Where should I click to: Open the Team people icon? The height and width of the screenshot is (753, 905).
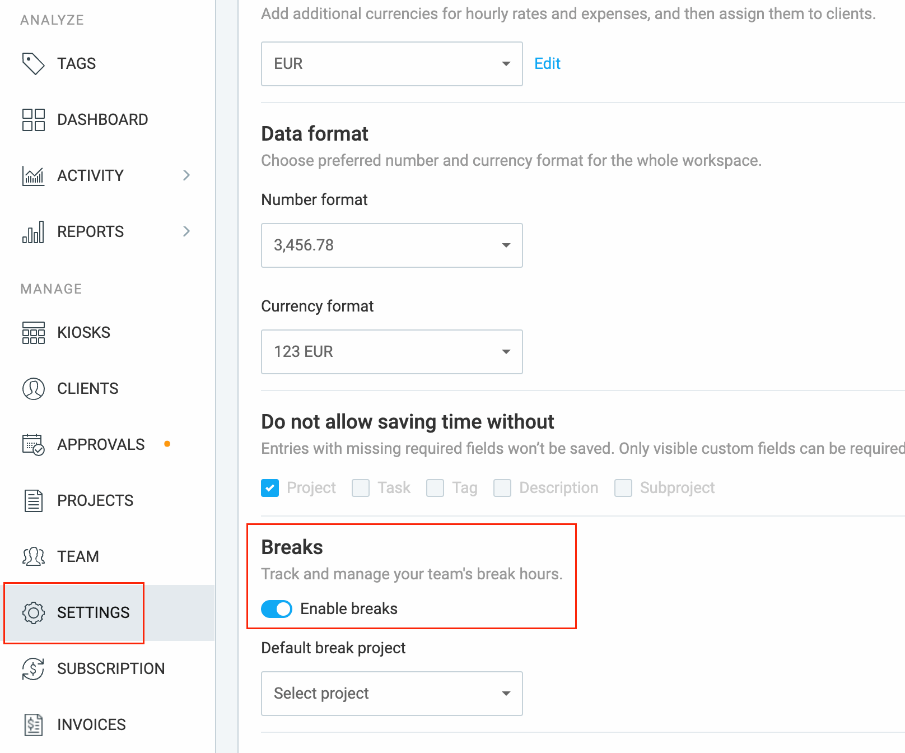33,556
